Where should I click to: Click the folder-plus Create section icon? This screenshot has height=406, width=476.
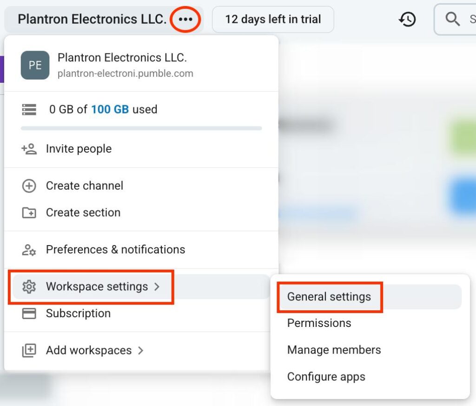(x=29, y=213)
